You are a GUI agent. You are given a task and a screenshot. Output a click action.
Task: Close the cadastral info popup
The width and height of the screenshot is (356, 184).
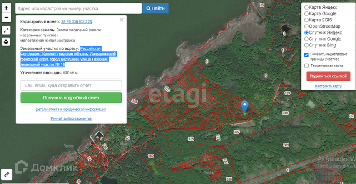coord(122,20)
